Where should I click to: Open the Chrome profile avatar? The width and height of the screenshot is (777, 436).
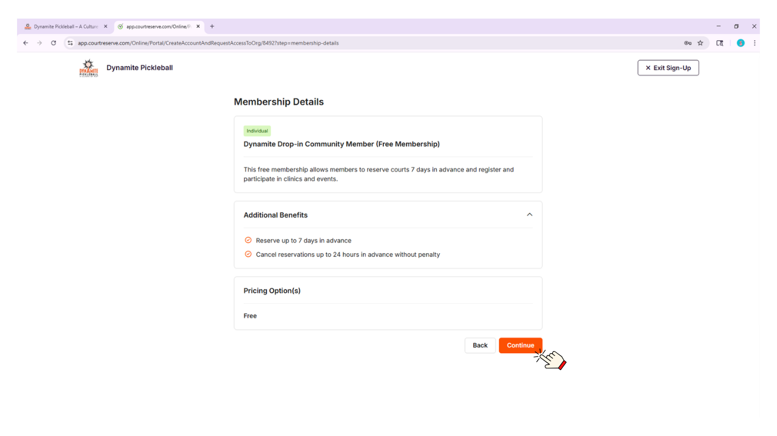(741, 43)
